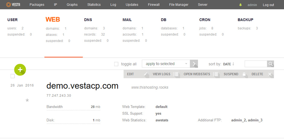Click the VIEW LOGS button for demo.vestacp.com
284x140 pixels.
coord(165,74)
